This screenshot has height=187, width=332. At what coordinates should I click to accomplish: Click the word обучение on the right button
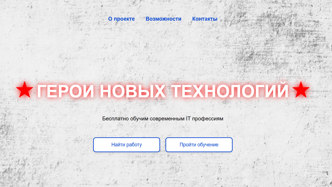208,145
